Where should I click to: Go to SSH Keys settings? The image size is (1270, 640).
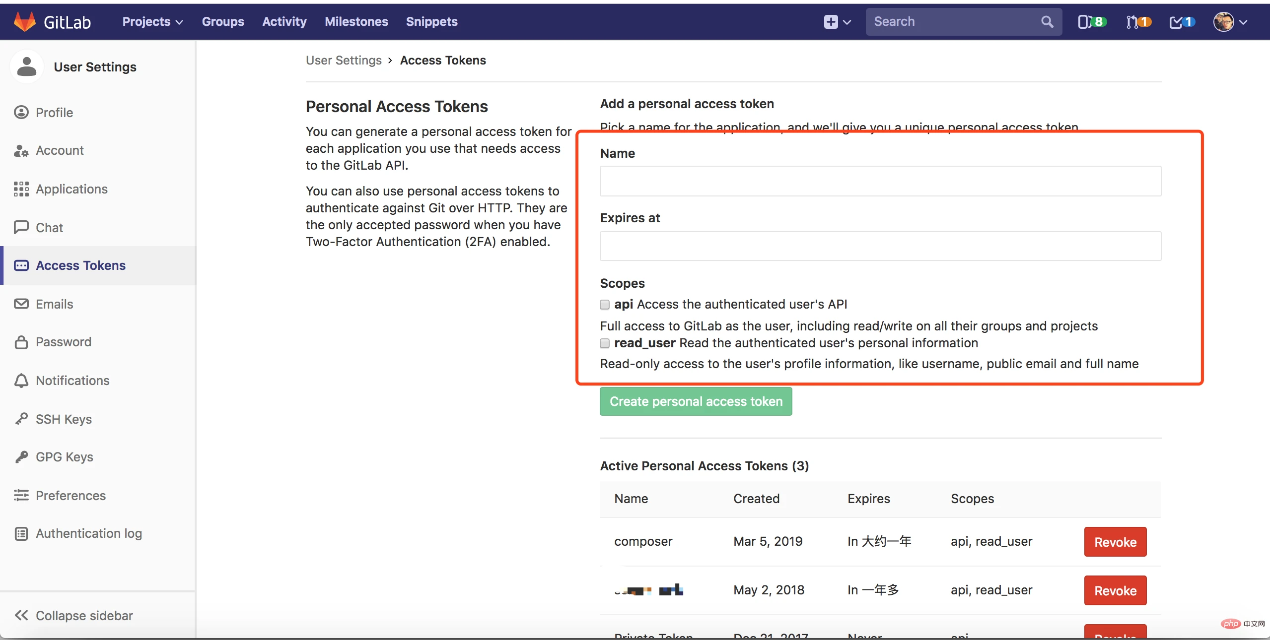[x=64, y=419]
